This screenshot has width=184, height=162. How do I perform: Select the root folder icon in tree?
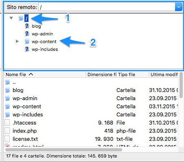[21, 18]
